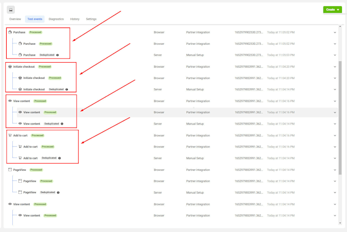
Task: Click the Processed badge on top-level Add to cart
Action: point(37,135)
